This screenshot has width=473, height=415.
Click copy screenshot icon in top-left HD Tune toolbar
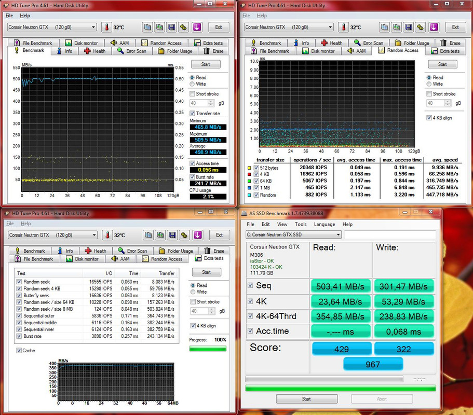click(x=159, y=27)
